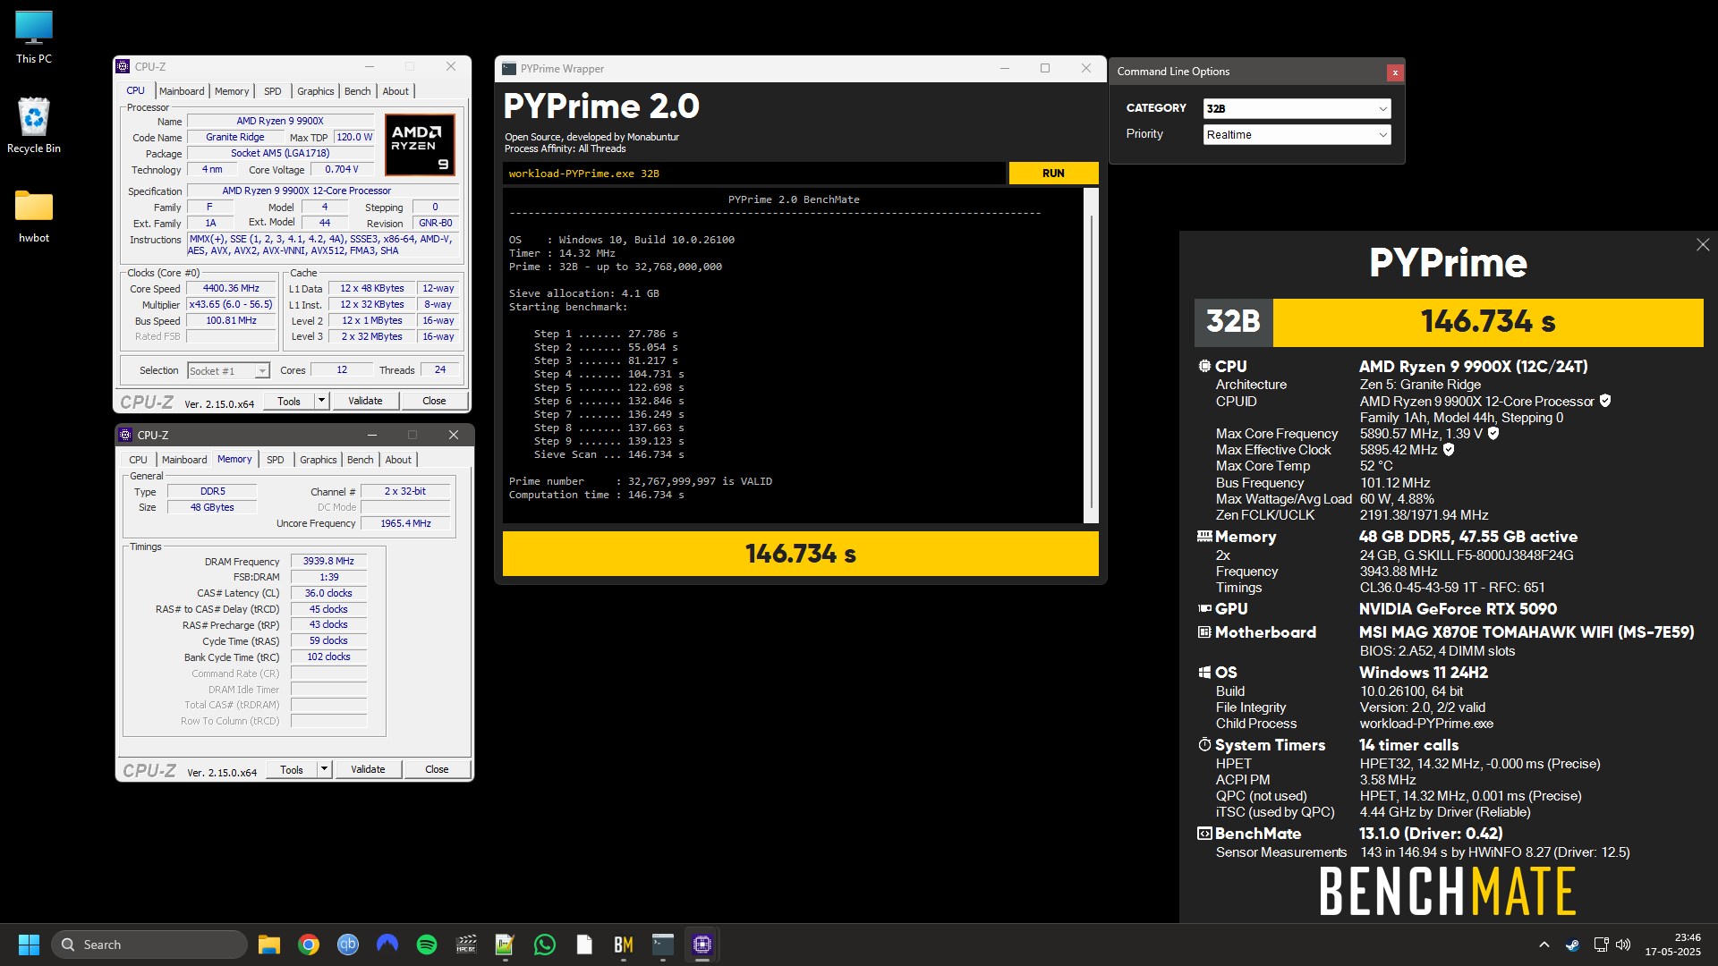Open the CATEGORY 32B dropdown
The width and height of the screenshot is (1718, 966).
click(1297, 108)
